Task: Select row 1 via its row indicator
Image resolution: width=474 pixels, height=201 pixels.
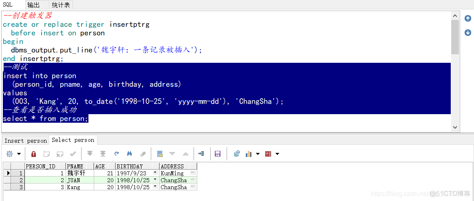Action: tap(7, 173)
